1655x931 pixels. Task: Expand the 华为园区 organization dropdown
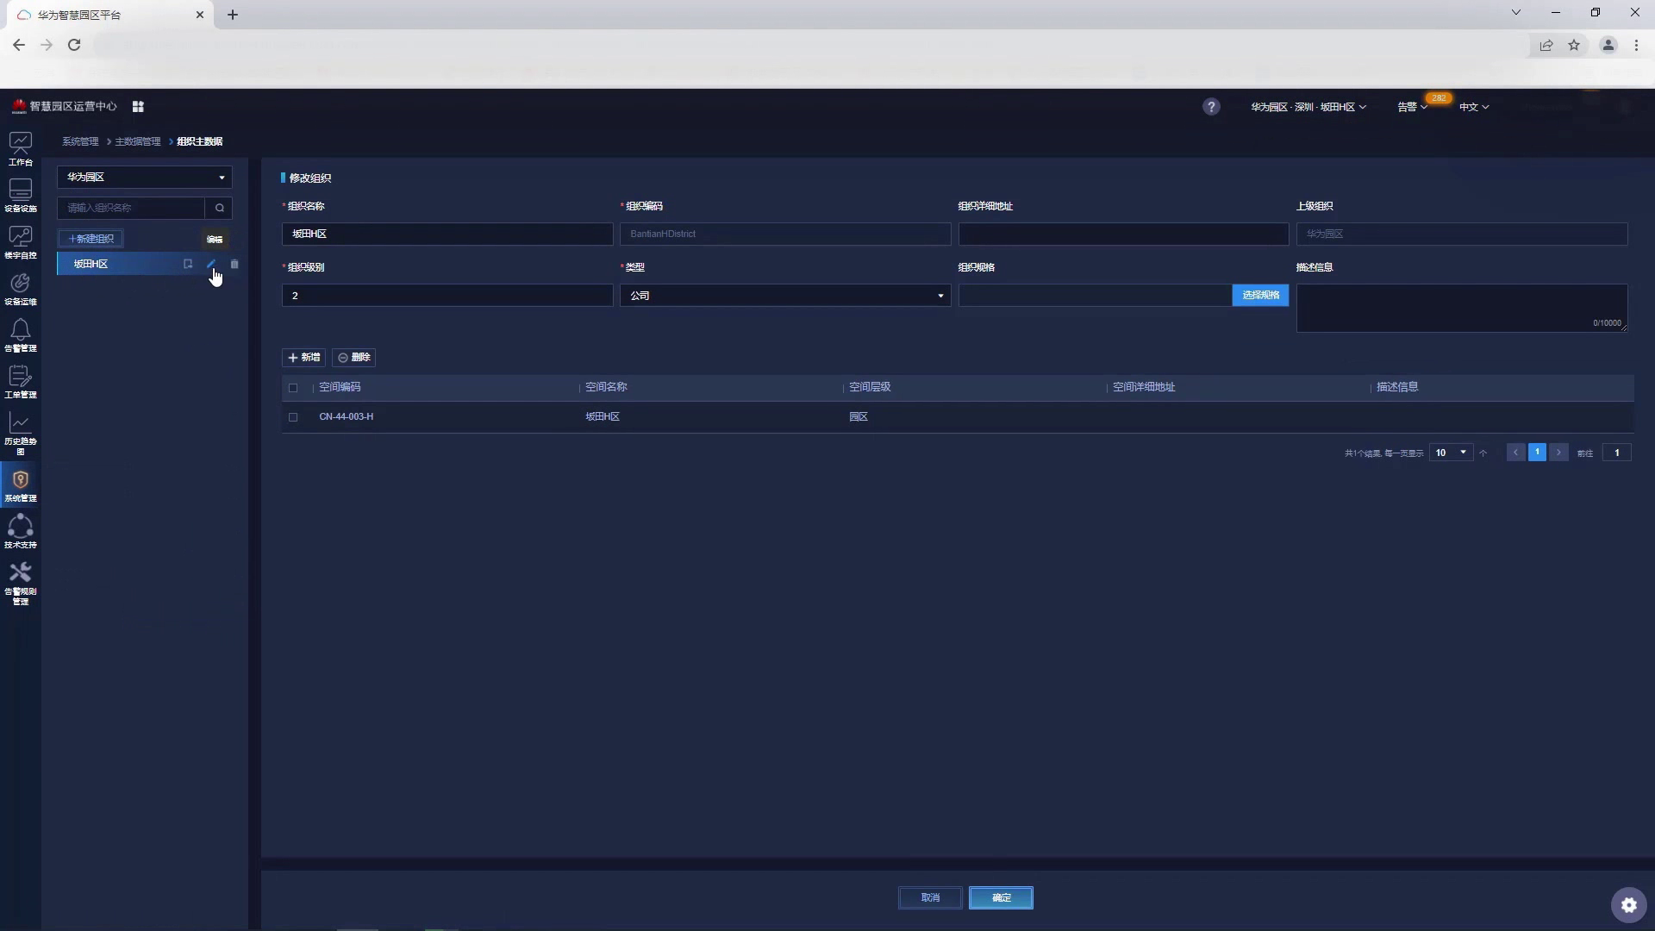[144, 177]
